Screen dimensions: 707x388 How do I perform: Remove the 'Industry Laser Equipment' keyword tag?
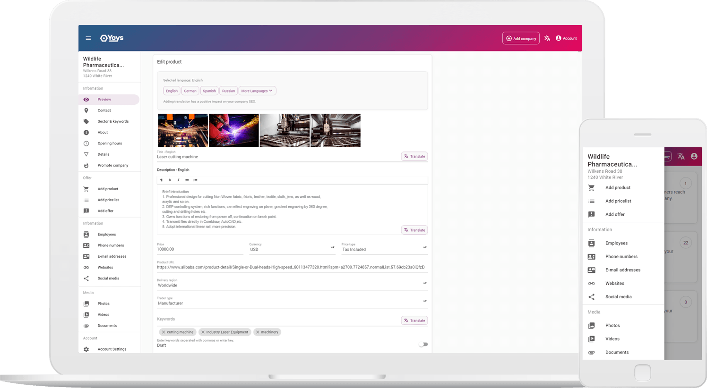(x=203, y=332)
